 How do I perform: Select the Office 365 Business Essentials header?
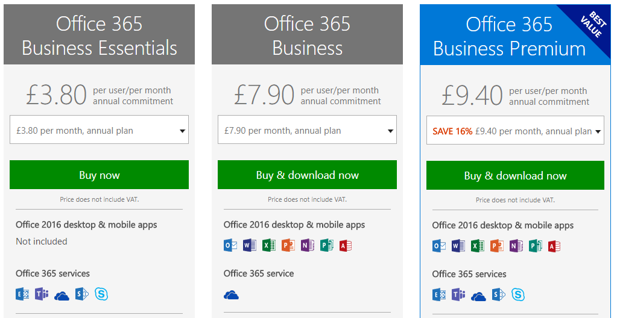[99, 34]
